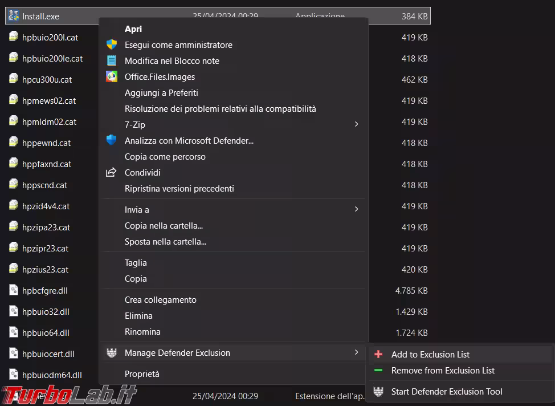Expand the Manage Defender Exclusion submenu arrow
The width and height of the screenshot is (555, 406).
pyautogui.click(x=357, y=353)
